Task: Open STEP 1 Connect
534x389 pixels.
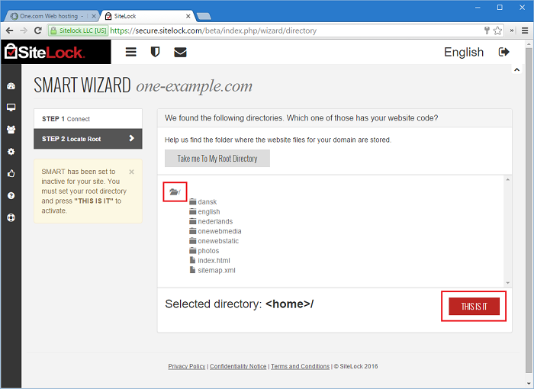Action: click(x=88, y=118)
